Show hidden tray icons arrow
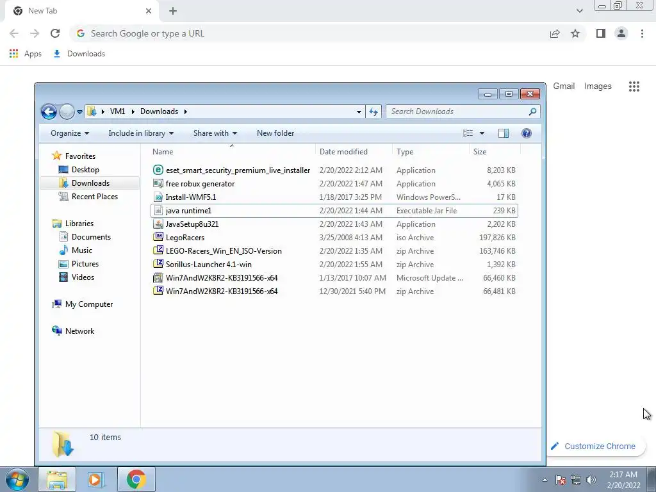The image size is (656, 492). (545, 480)
